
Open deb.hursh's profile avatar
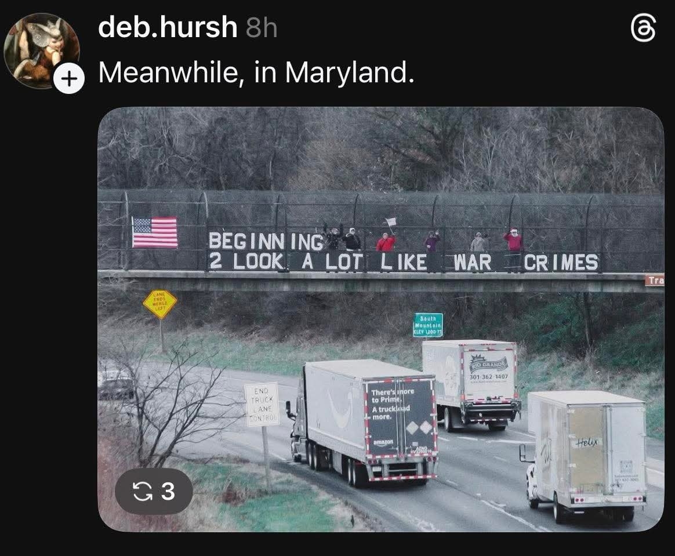pyautogui.click(x=41, y=50)
